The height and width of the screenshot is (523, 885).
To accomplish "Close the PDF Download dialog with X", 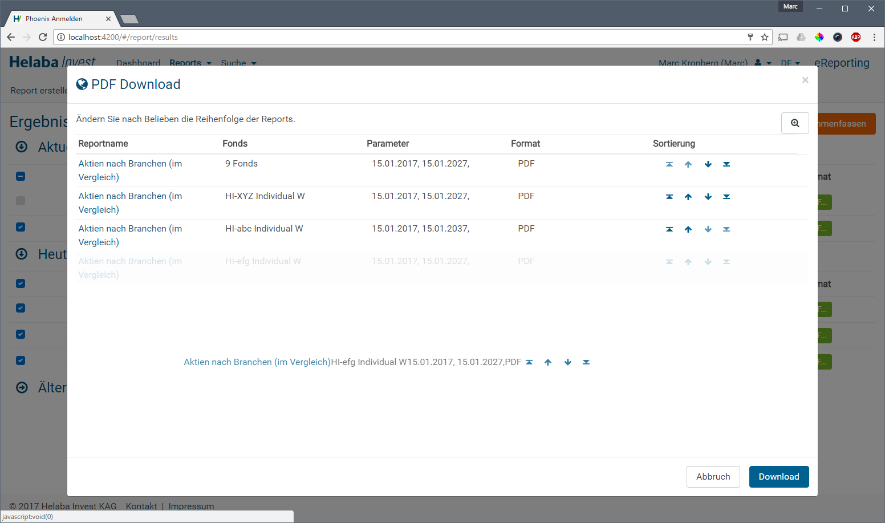I will (x=805, y=80).
